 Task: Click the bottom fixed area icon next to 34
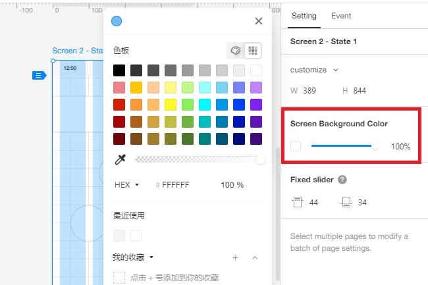[x=346, y=202]
